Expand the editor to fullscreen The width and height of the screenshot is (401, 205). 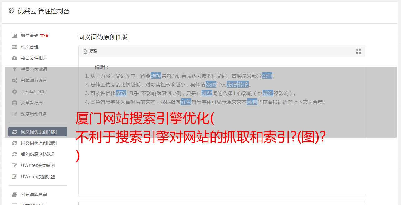(x=359, y=51)
